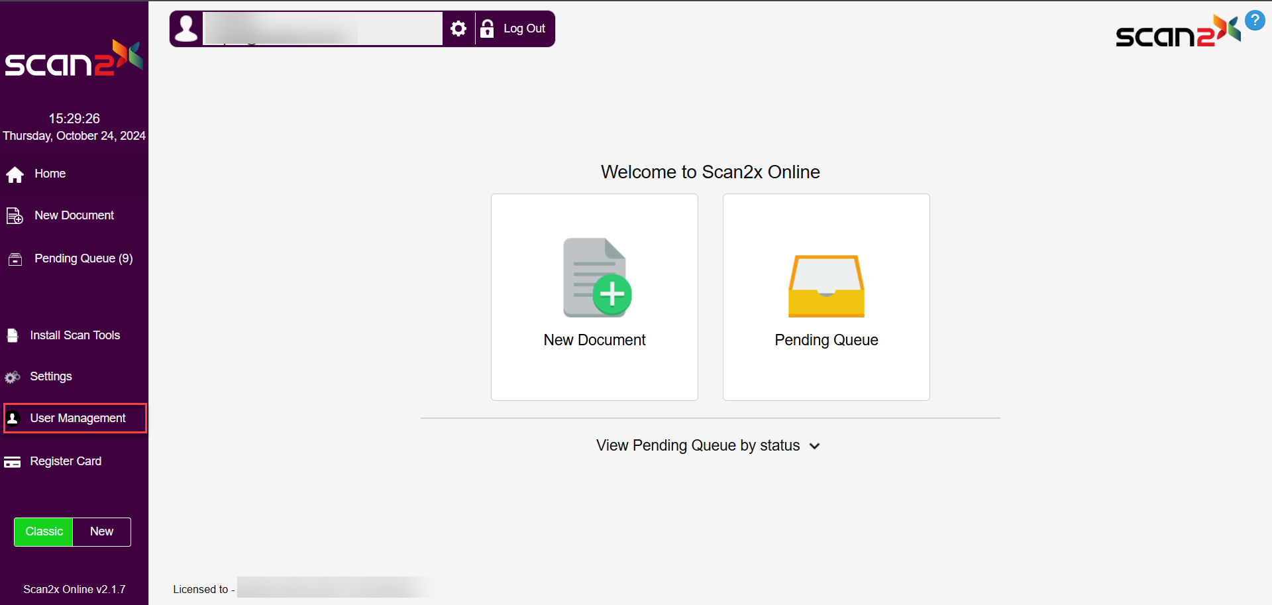Click the Pending Queue tray icon in sidebar
Screen dimensions: 1272x605
click(x=15, y=259)
